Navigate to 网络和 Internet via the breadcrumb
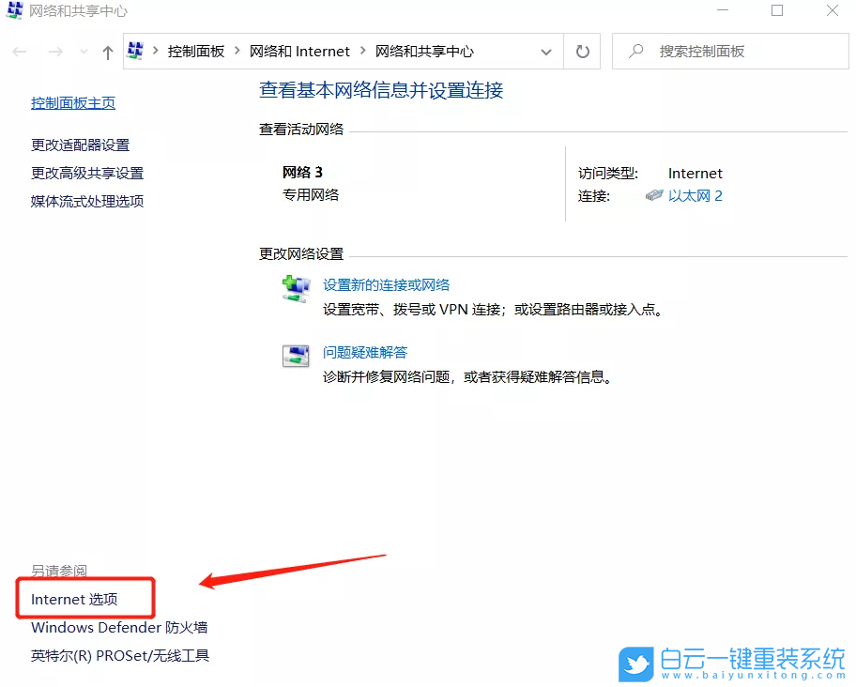856x687 pixels. coord(300,52)
